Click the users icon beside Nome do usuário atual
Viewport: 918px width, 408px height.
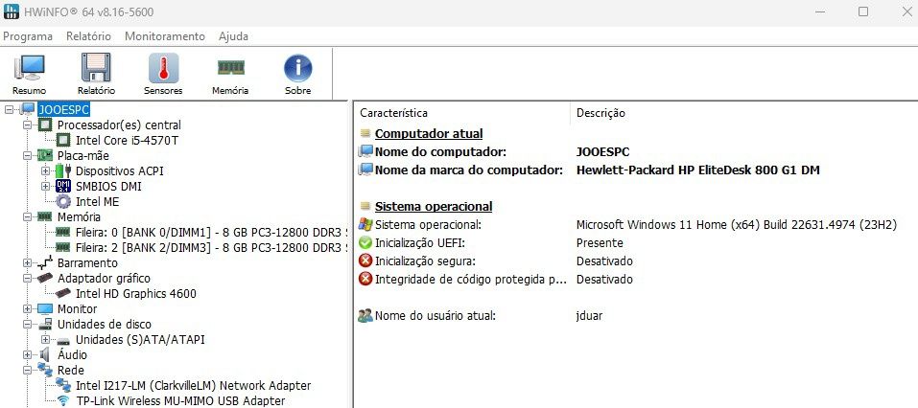pyautogui.click(x=365, y=316)
